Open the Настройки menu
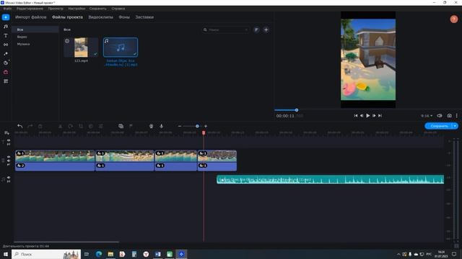Screen dimensions: 462x259 coord(77,9)
